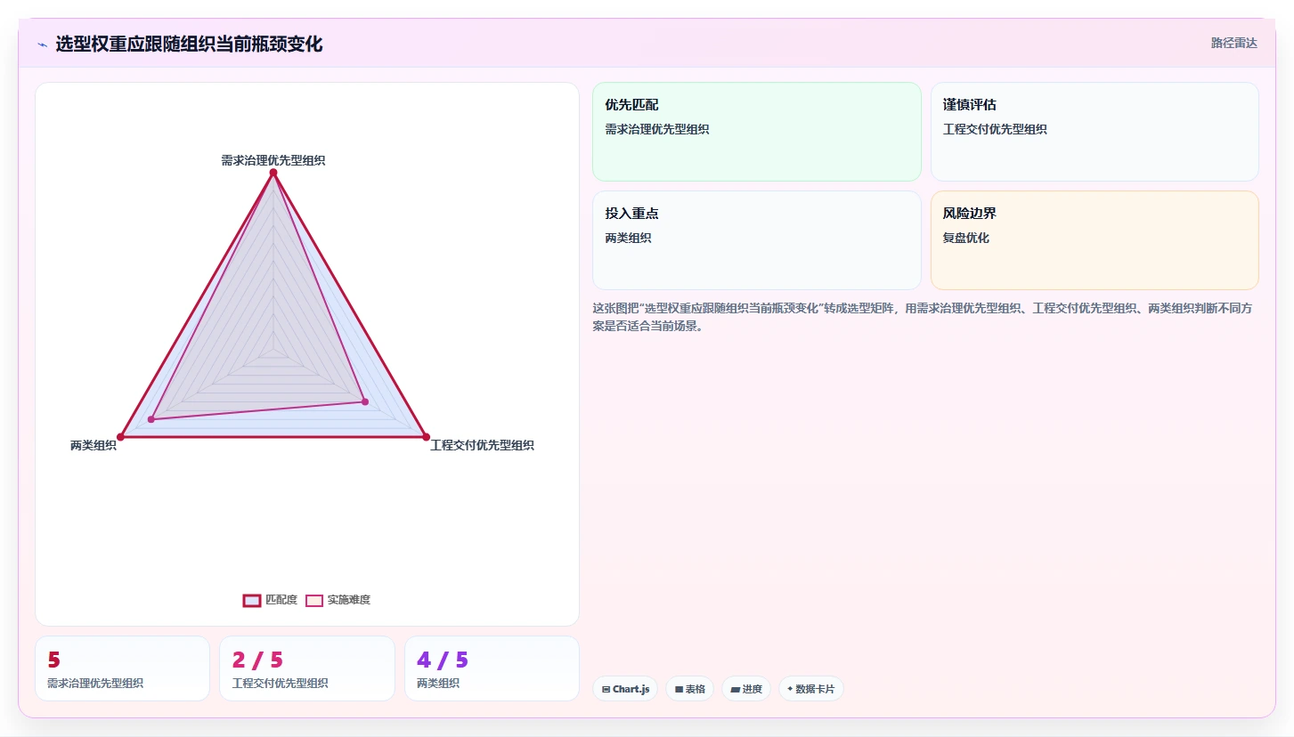Open the 谨慎评估 card
This screenshot has width=1294, height=737.
coord(1095,132)
